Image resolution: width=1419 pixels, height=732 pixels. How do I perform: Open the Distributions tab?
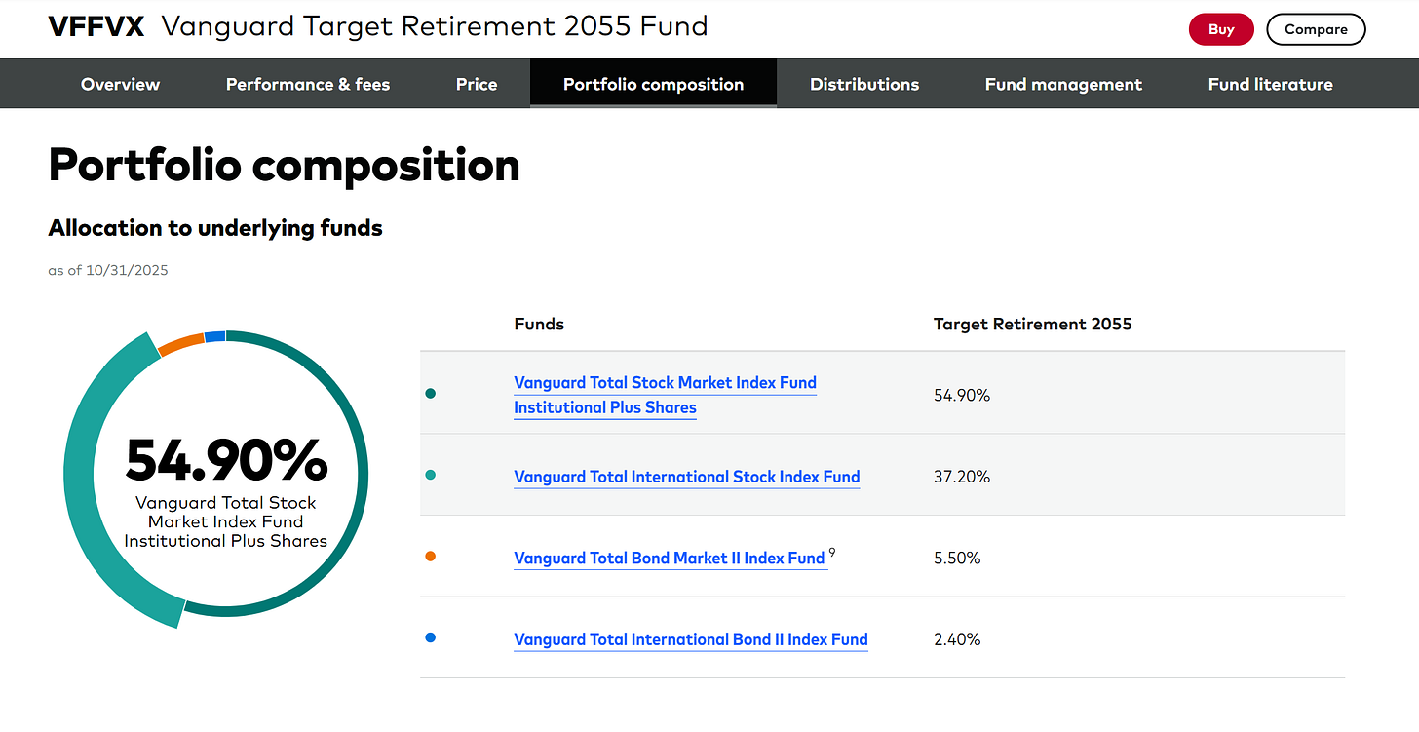coord(864,85)
